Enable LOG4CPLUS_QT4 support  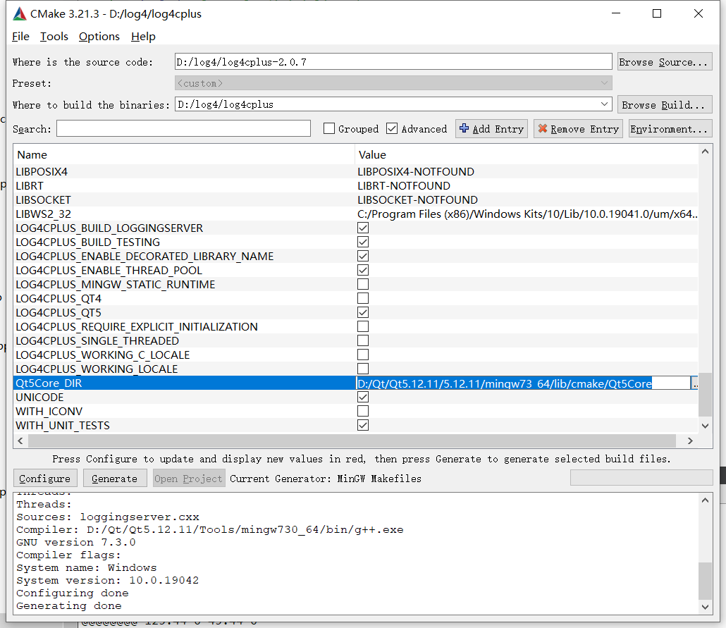pyautogui.click(x=362, y=298)
